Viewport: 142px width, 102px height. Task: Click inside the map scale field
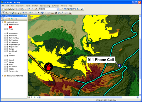click(x=47, y=9)
